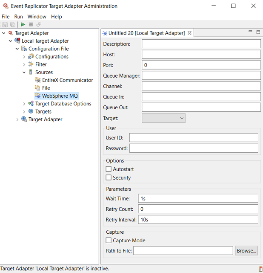Select the EntireX Communicator source icon

point(37,80)
